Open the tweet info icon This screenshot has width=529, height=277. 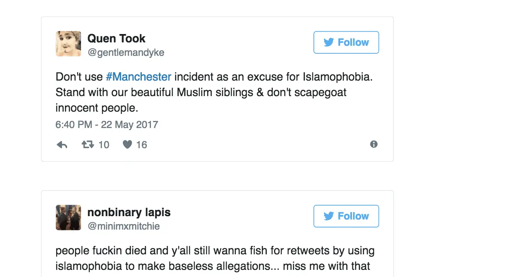coord(374,144)
